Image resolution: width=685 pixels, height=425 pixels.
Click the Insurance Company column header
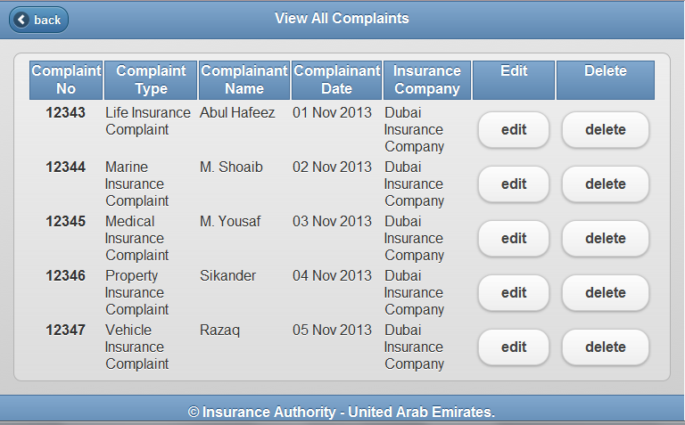point(427,80)
